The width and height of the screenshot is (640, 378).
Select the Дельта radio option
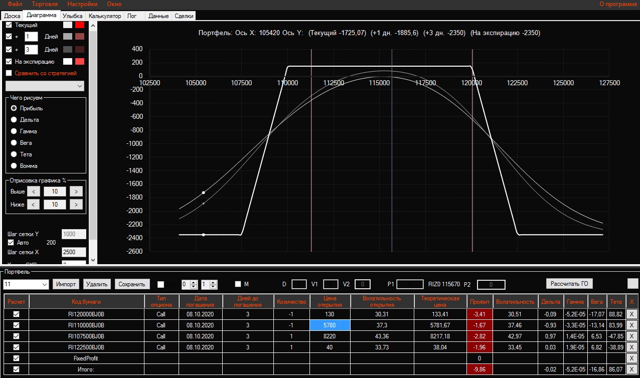14,120
